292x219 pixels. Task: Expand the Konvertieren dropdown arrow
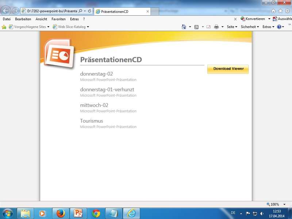(x=269, y=19)
